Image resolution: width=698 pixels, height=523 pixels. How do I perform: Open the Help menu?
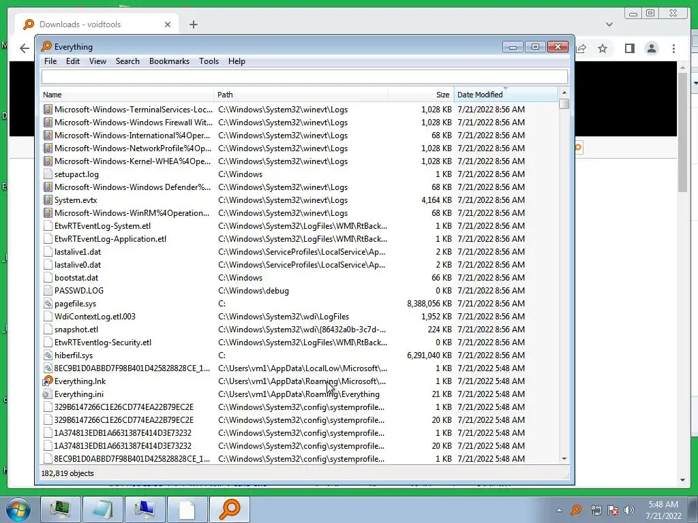coord(237,61)
